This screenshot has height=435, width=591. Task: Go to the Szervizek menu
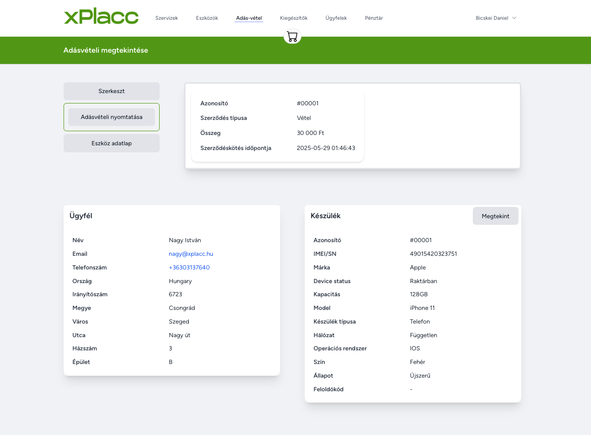(x=167, y=18)
